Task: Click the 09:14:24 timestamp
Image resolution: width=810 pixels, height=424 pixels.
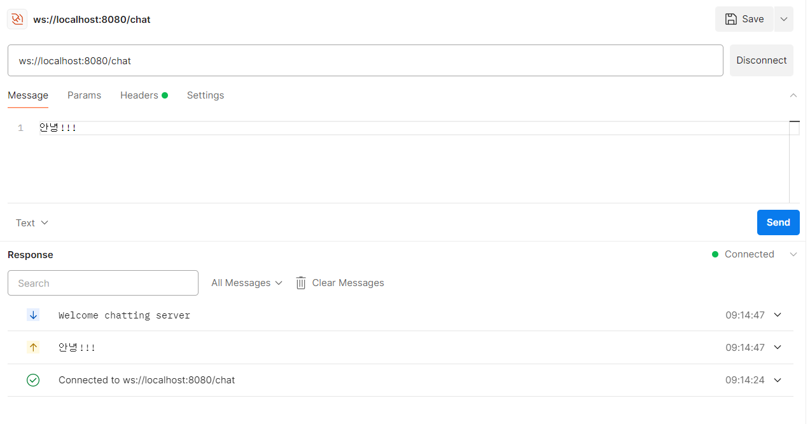Action: pyautogui.click(x=745, y=380)
